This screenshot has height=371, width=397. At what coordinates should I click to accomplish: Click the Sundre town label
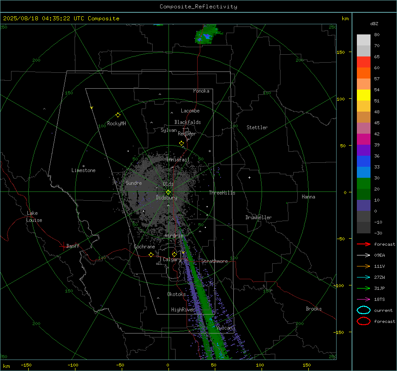click(134, 183)
